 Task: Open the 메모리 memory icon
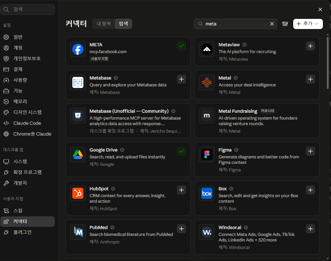(6, 102)
